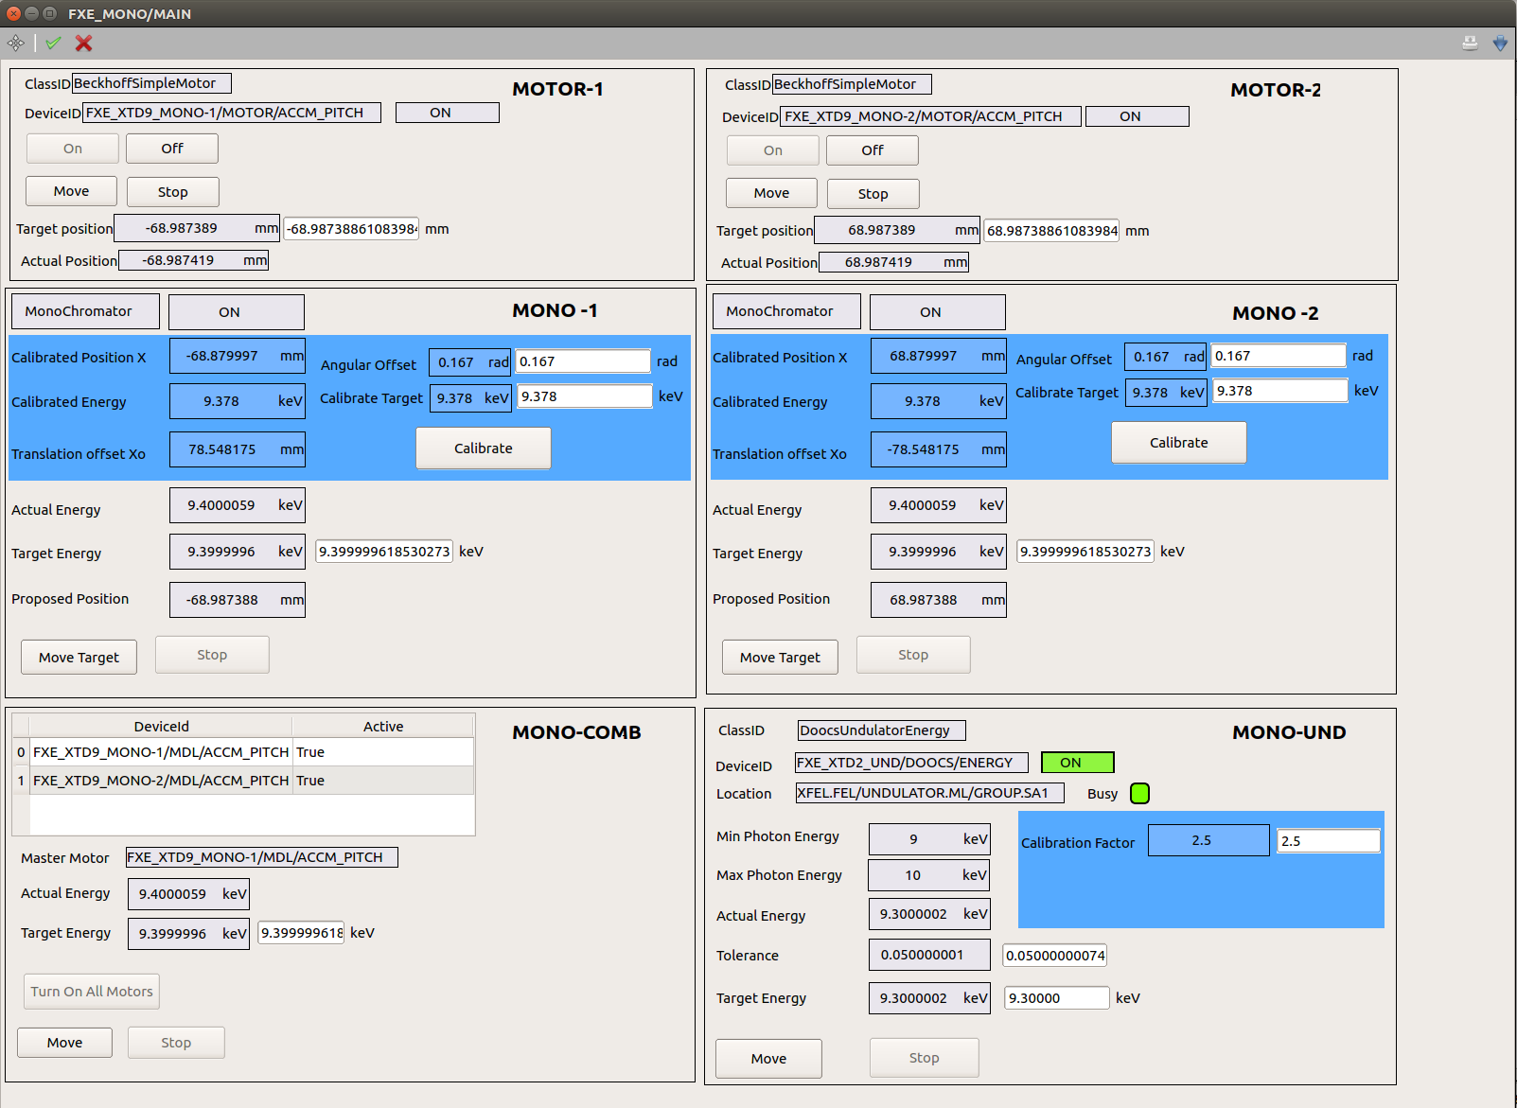The width and height of the screenshot is (1517, 1108).
Task: Click MOTOR-2 ON state display
Action: (x=1138, y=116)
